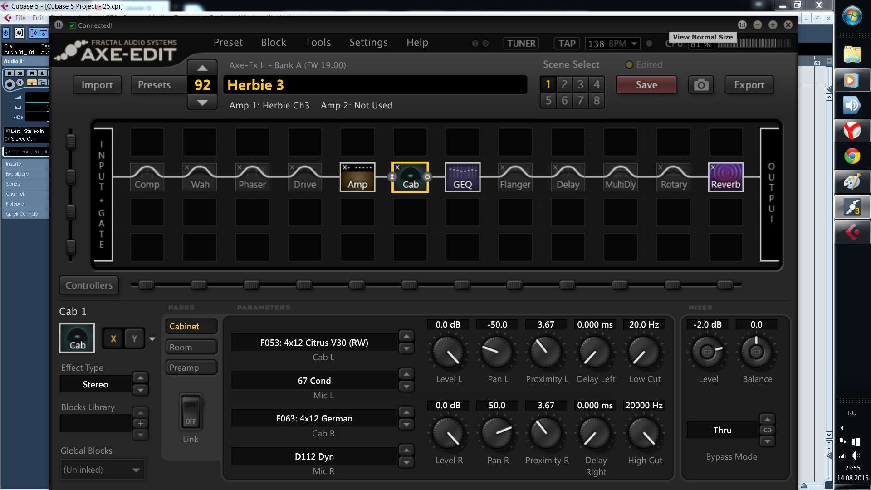Select the Wah block in the grid

tap(200, 177)
